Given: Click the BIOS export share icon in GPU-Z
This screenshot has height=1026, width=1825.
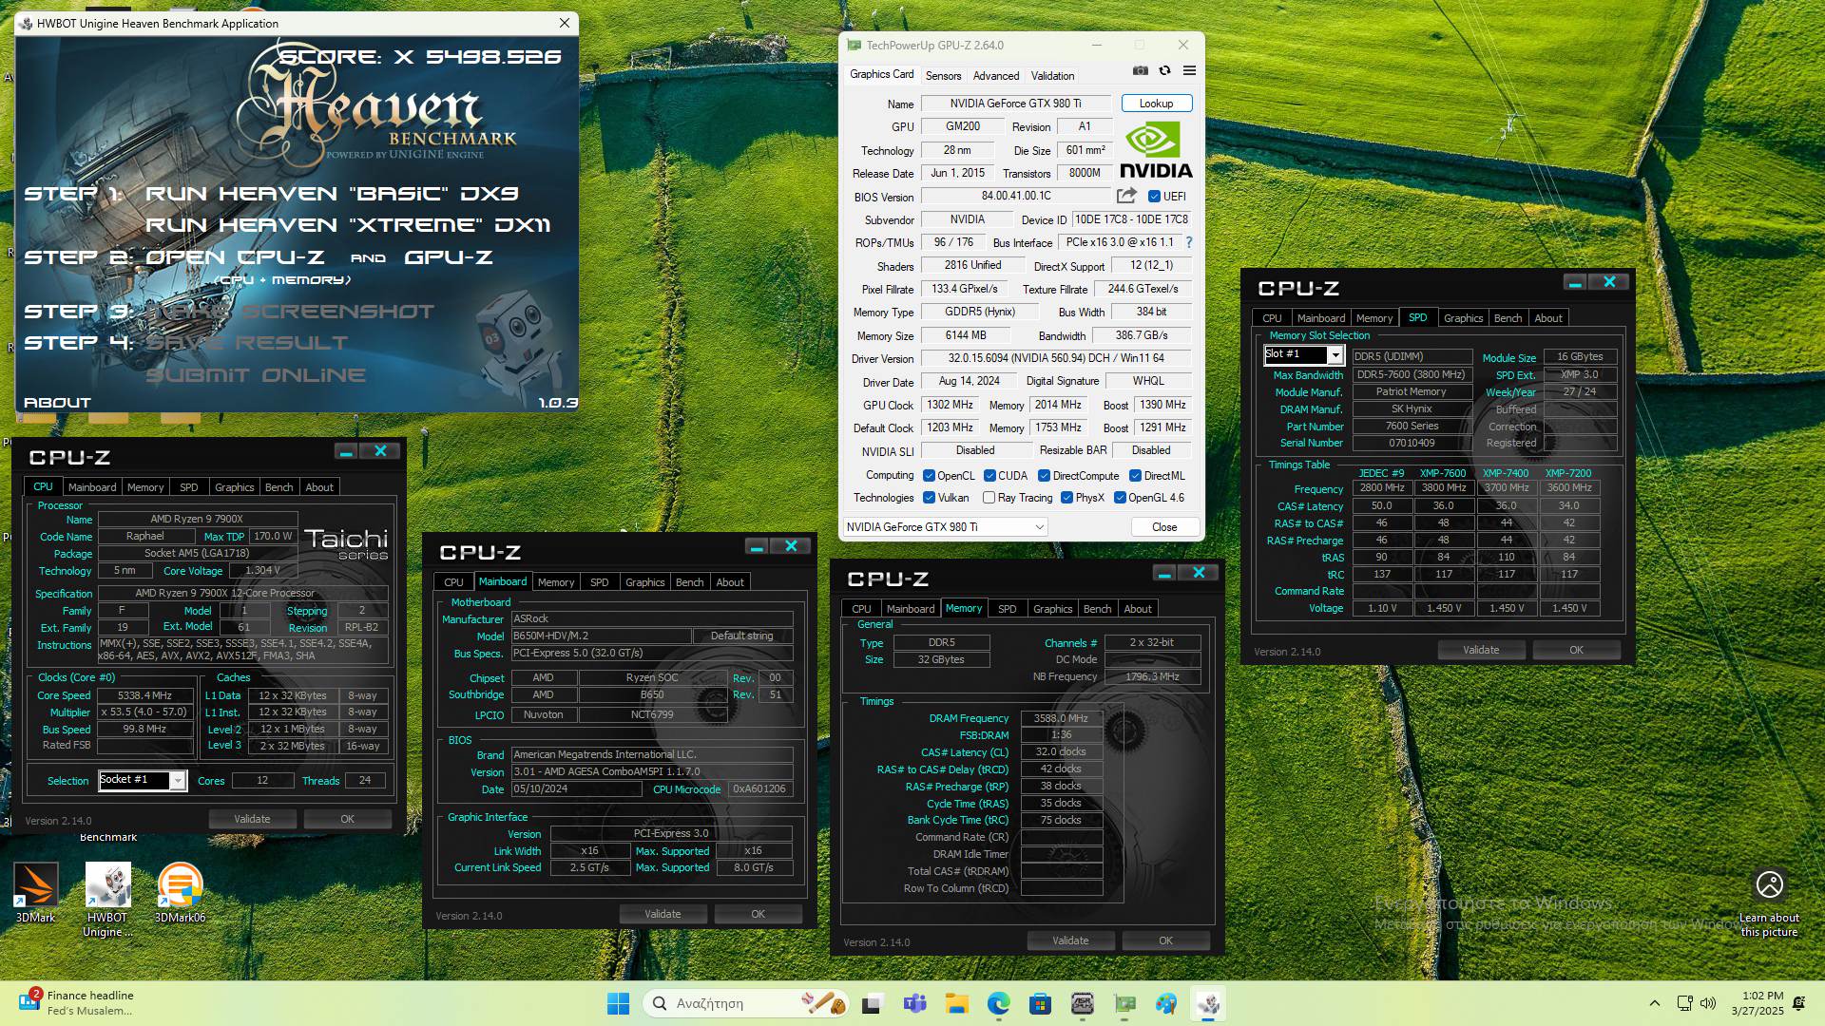Looking at the screenshot, I should pyautogui.click(x=1126, y=196).
